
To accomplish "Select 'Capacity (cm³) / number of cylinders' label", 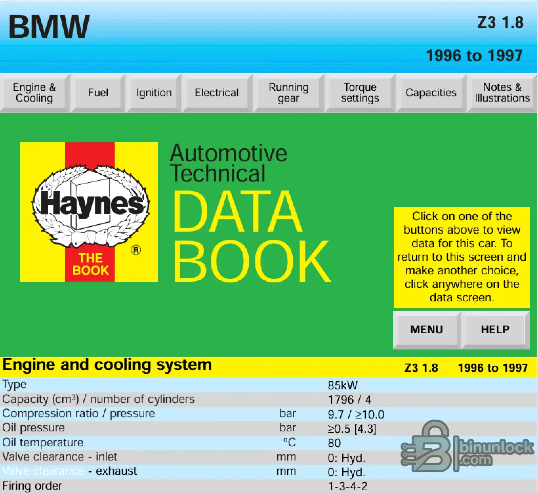I will 98,399.
